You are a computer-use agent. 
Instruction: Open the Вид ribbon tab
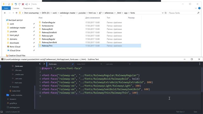pyautogui.click(x=38, y=8)
